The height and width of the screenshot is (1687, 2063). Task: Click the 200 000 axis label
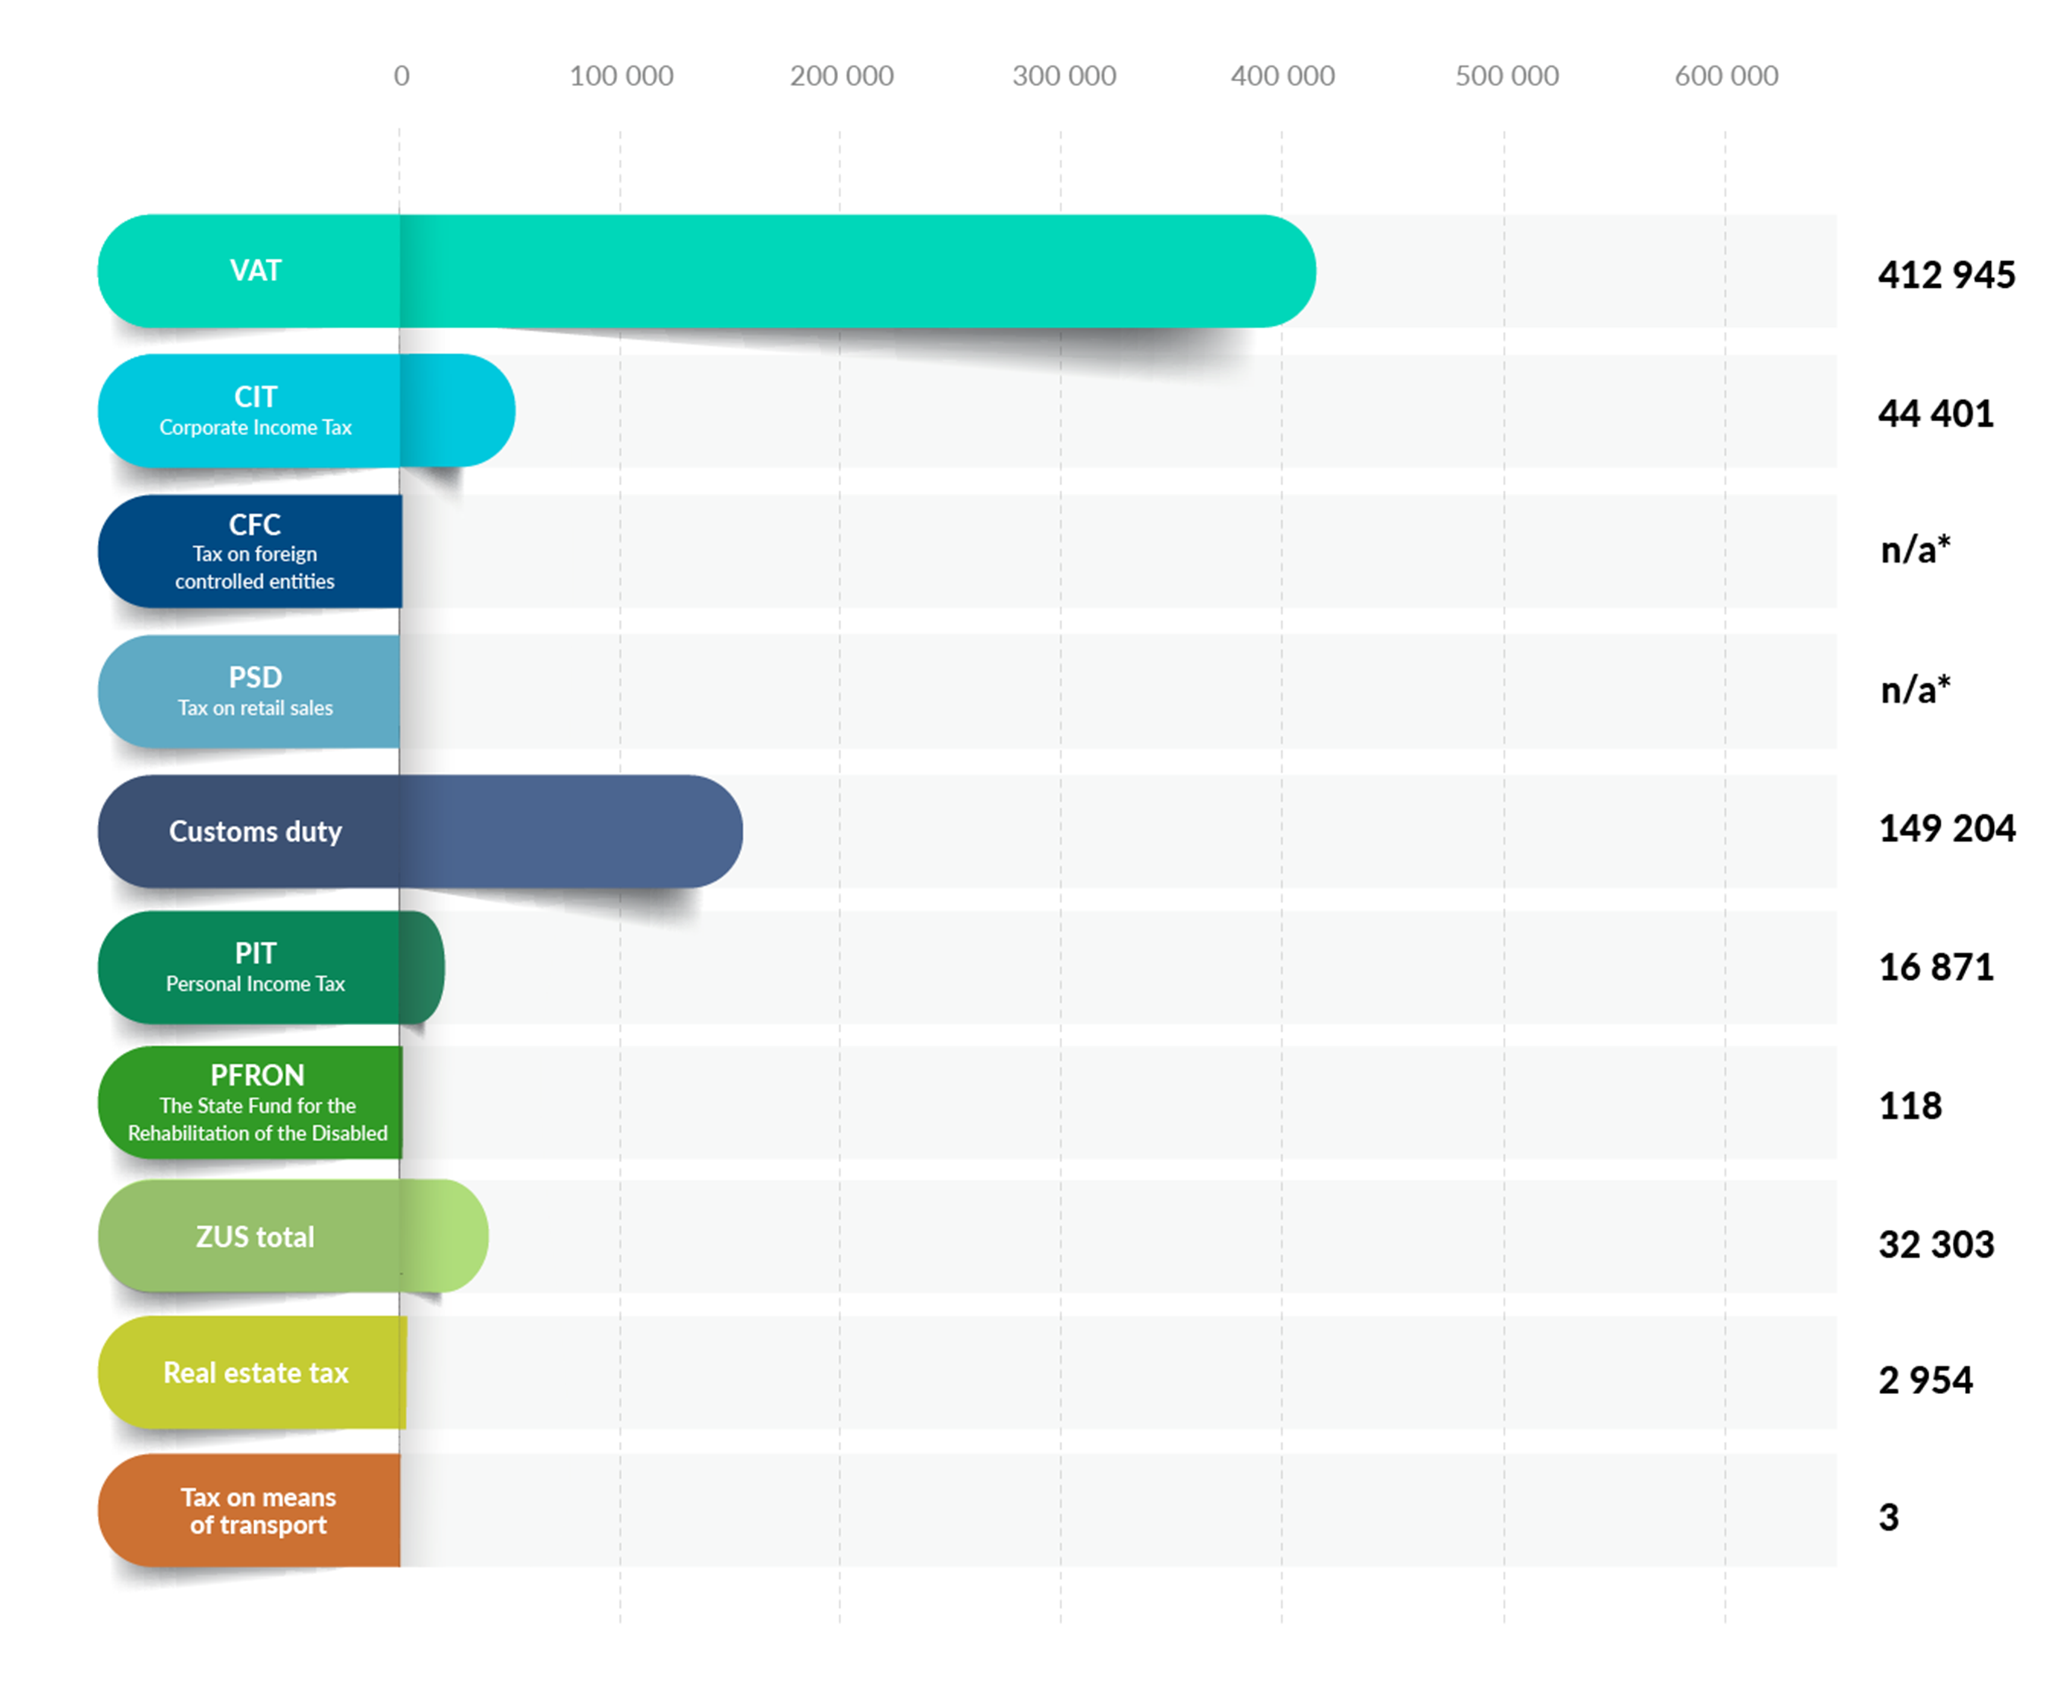click(841, 76)
